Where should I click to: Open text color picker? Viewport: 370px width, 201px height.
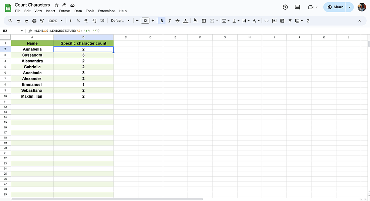tap(185, 21)
